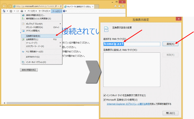Click the blue Help question mark icon

tap(64, 11)
